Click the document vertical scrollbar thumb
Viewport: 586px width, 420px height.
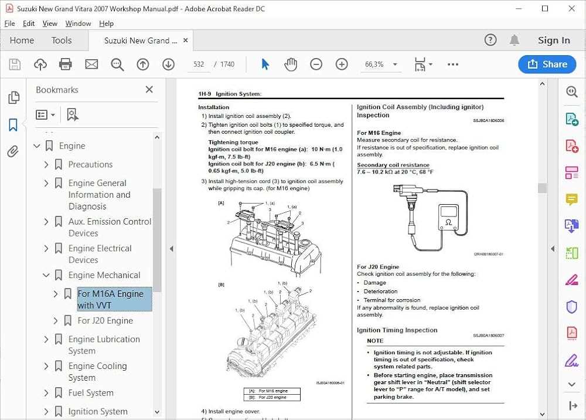point(542,188)
